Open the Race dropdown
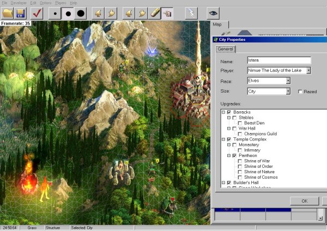327x231 pixels. click(288, 81)
